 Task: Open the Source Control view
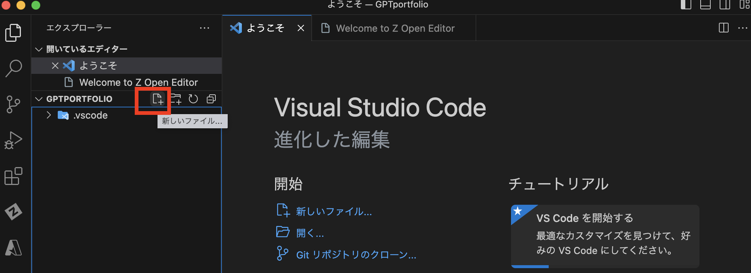tap(13, 104)
